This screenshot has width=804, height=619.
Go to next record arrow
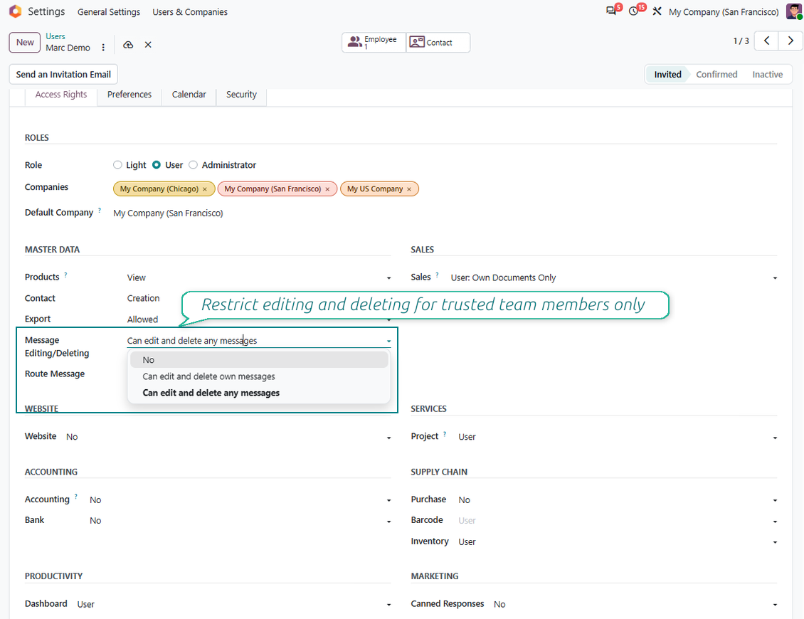pos(790,41)
